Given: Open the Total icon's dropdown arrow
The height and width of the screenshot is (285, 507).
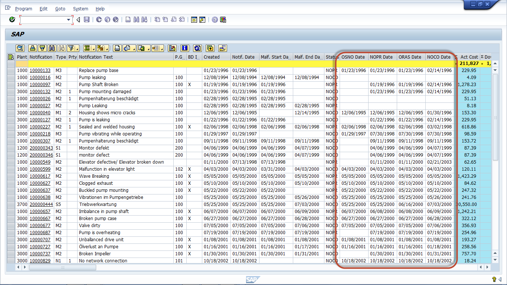Looking at the screenshot, I should (x=93, y=48).
